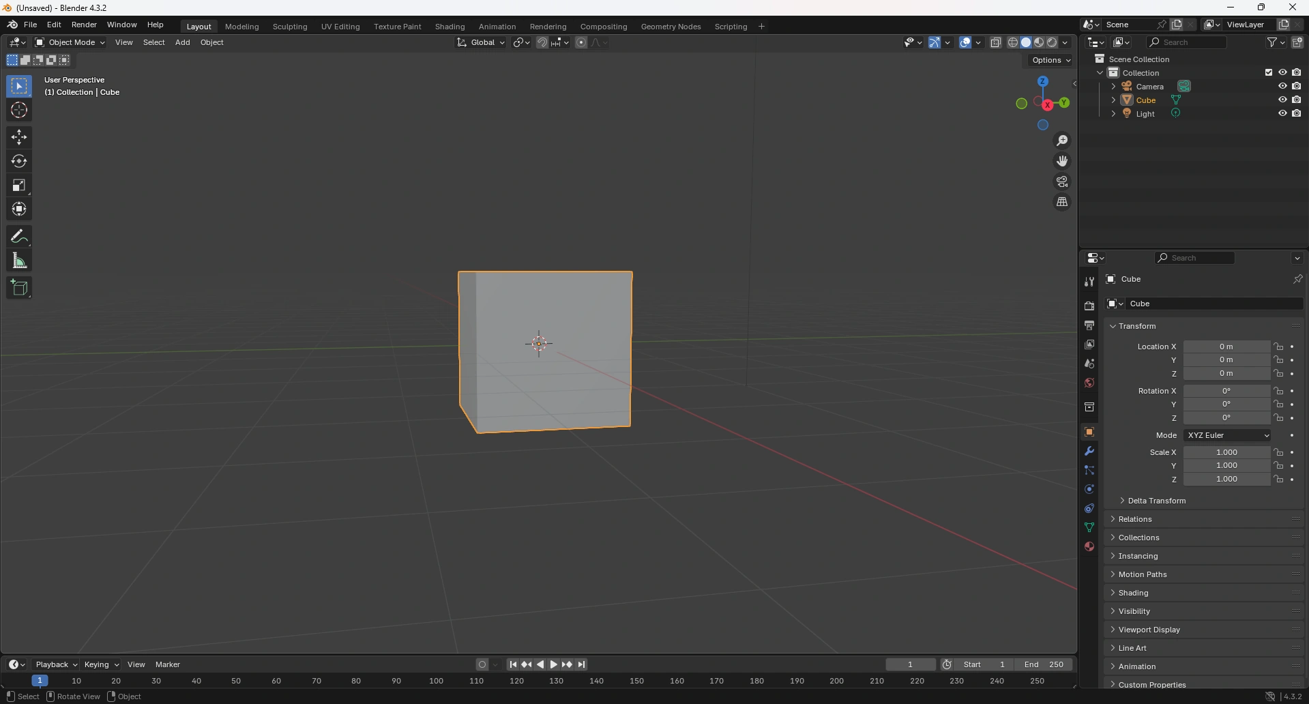This screenshot has height=704, width=1309.
Task: Open the rotation Mode XYZ Euler dropdown
Action: 1226,435
